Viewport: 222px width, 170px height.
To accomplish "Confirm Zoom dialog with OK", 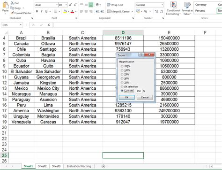I will coord(126,97).
